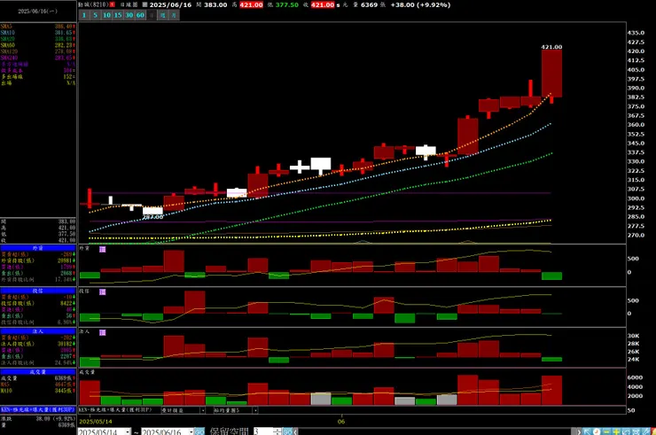The image size is (656, 435).
Task: Click the small square icon before the header date
Action: pyautogui.click(x=144, y=5)
